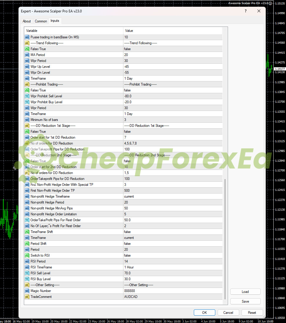Viewport: 286px width, 323px height.
Task: Click the integer icon beside First Non-Profit Hedge Order TP
Action: pos(27,191)
